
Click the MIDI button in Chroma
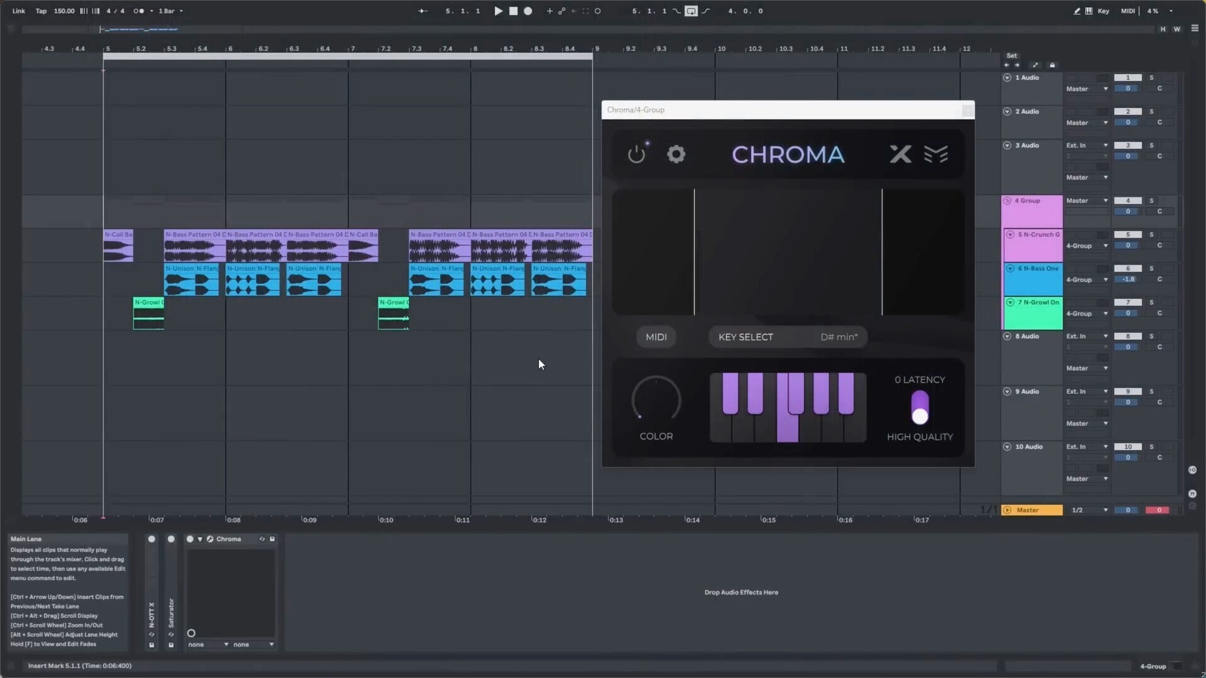click(x=656, y=337)
